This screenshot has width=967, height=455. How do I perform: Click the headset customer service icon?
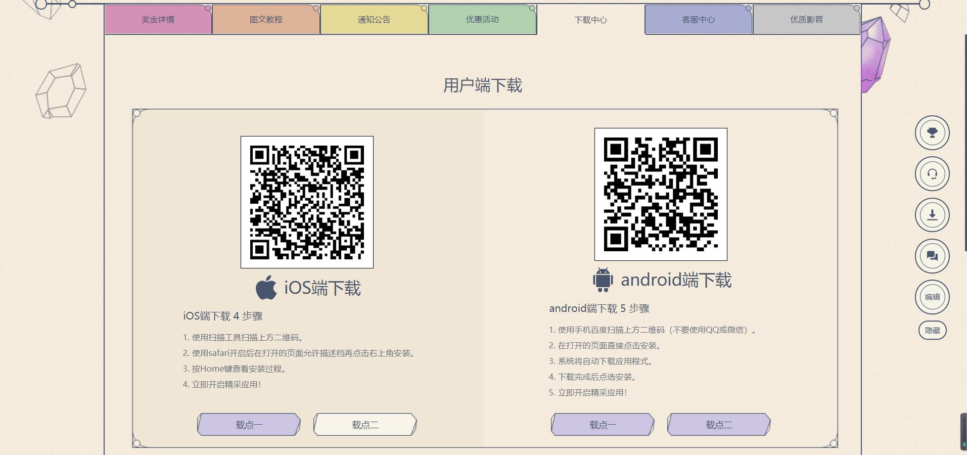pos(932,174)
